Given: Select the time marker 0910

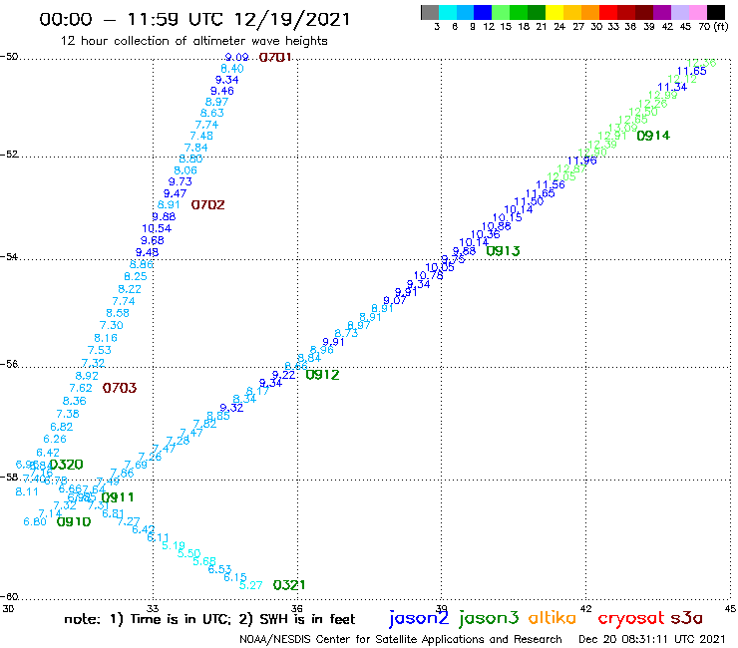Looking at the screenshot, I should [74, 521].
